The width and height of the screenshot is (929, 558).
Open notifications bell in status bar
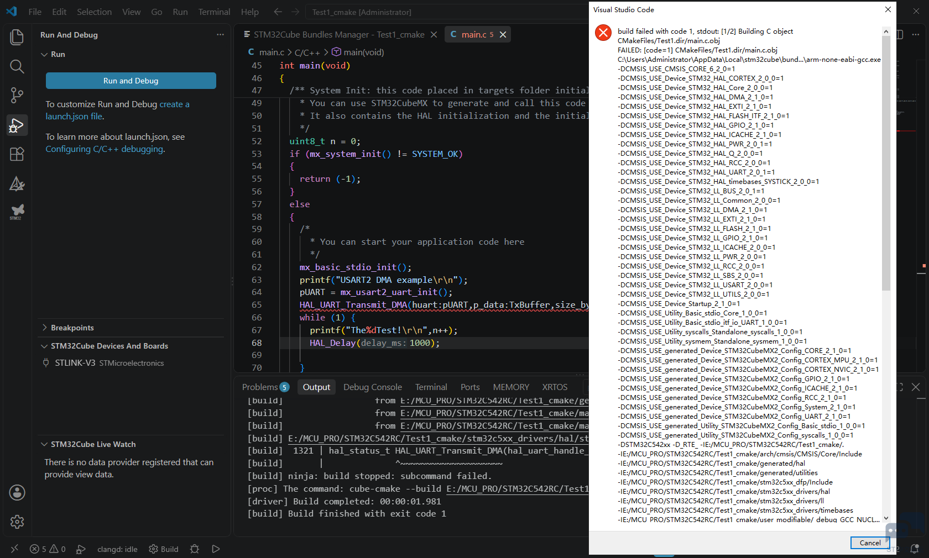point(915,549)
